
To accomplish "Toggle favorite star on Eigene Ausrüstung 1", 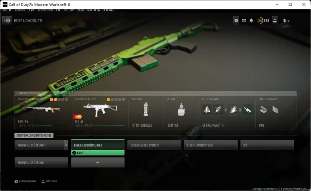I will pyautogui.click(x=66, y=145).
